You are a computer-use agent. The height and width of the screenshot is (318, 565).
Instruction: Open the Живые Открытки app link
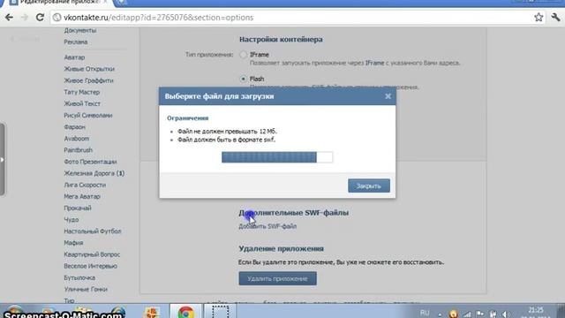pyautogui.click(x=89, y=69)
